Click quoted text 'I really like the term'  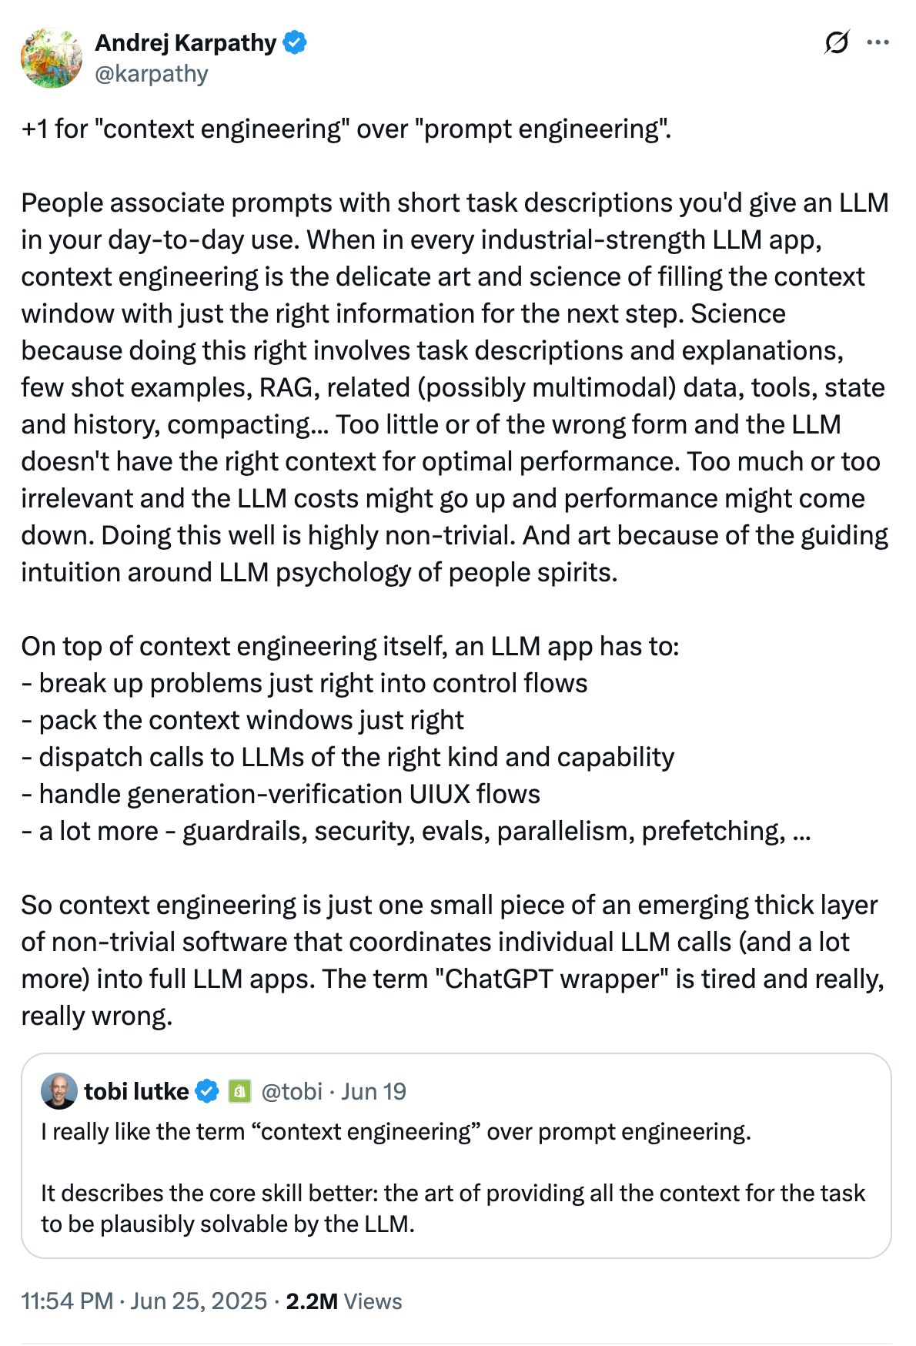pos(142,1132)
